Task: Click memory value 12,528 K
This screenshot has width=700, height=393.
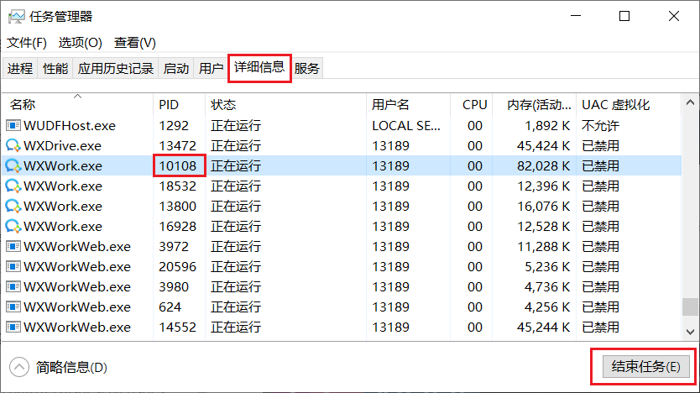Action: pos(544,227)
